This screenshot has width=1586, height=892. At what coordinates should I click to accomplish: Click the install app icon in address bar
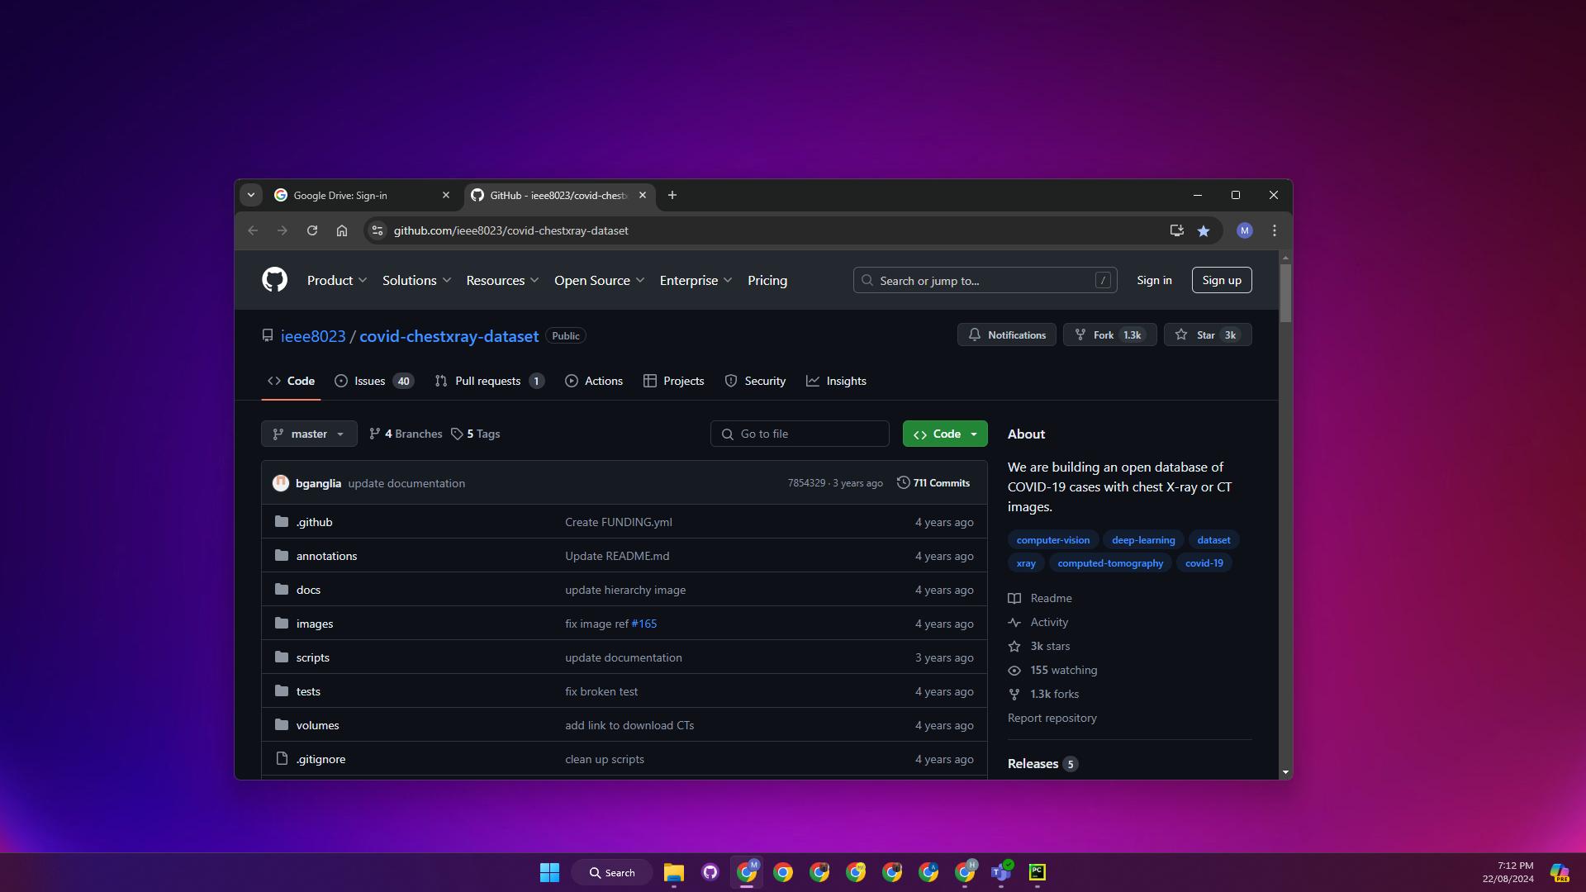(1177, 230)
